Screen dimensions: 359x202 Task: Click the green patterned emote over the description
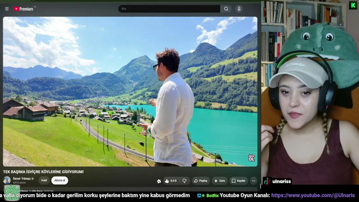coord(12,192)
